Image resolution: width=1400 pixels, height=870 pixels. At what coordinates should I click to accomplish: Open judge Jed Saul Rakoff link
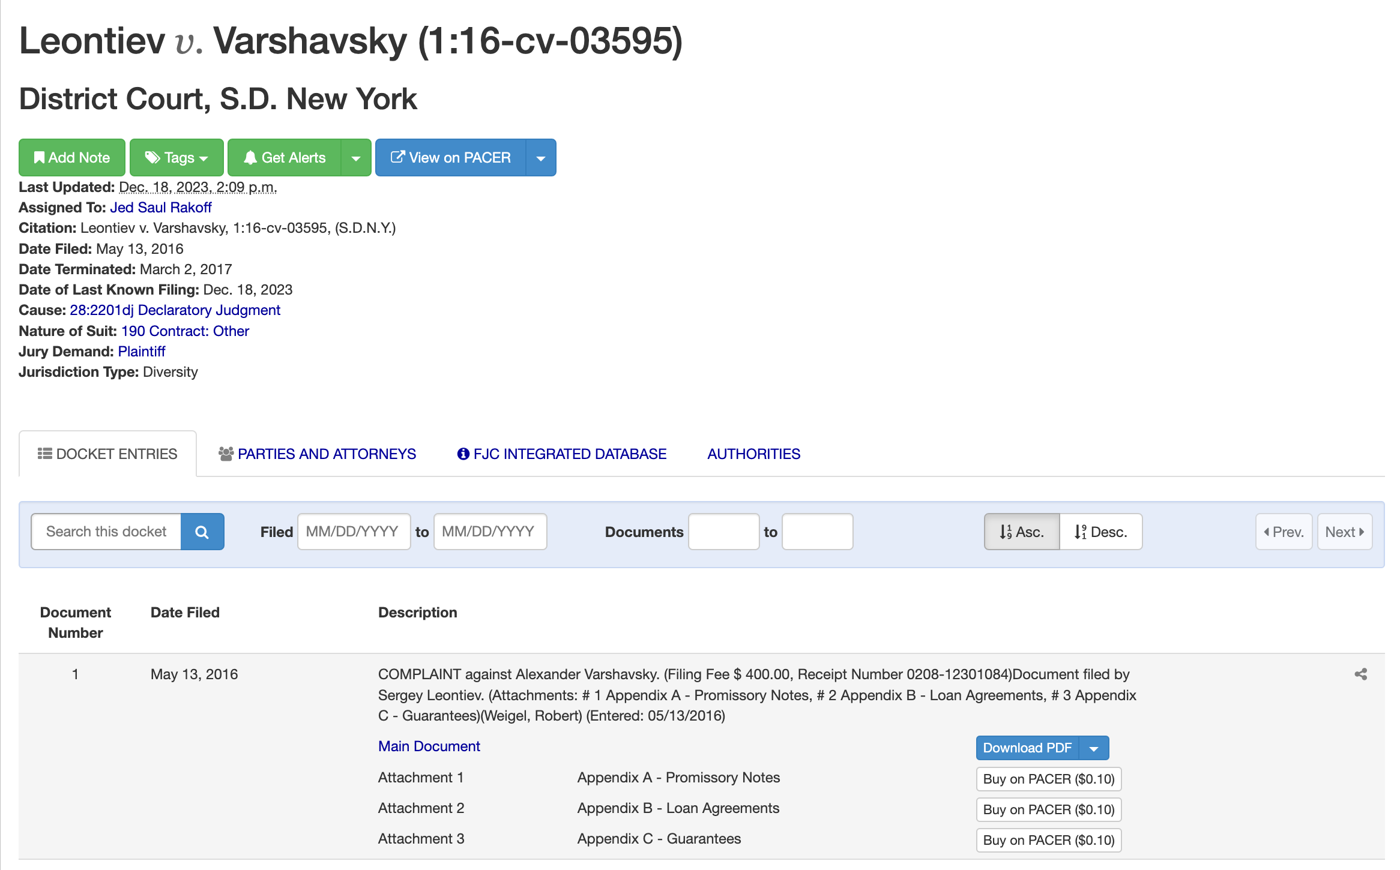click(x=161, y=208)
